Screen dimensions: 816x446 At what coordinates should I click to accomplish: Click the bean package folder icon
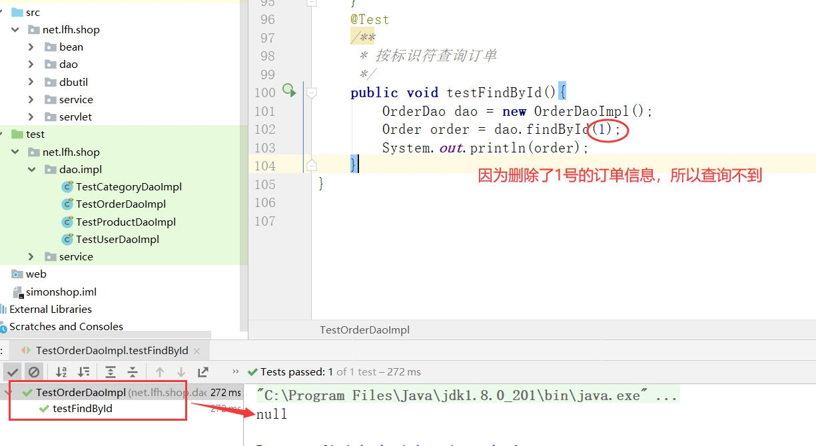[50, 47]
